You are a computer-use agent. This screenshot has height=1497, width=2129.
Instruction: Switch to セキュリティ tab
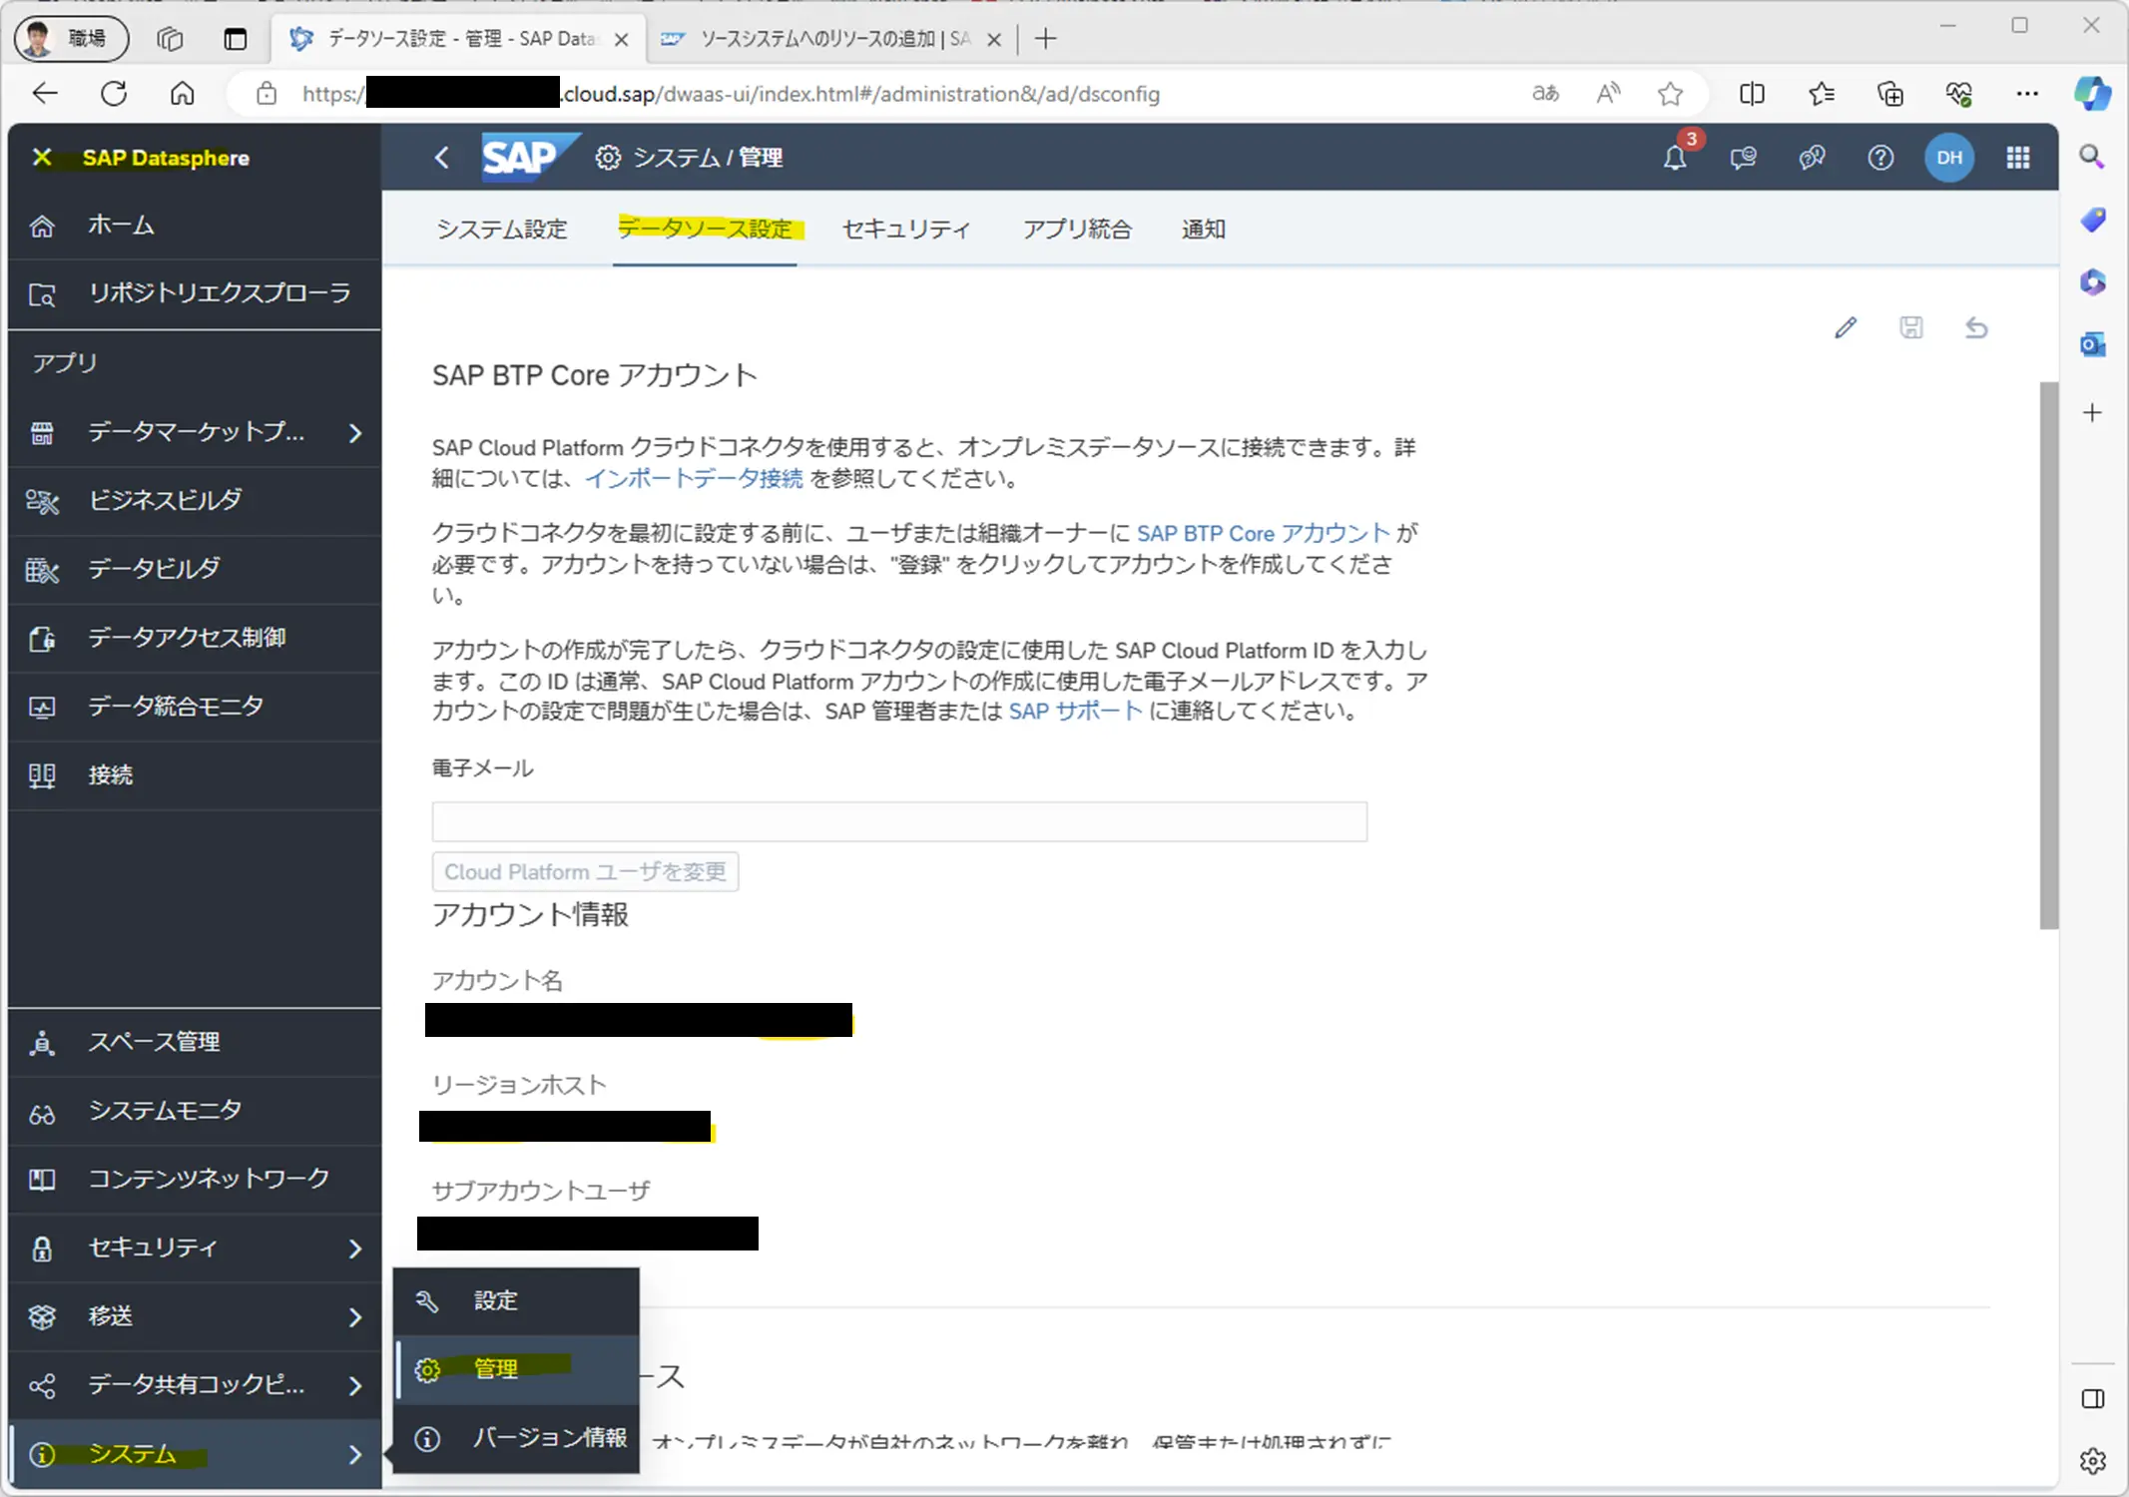[x=906, y=230]
